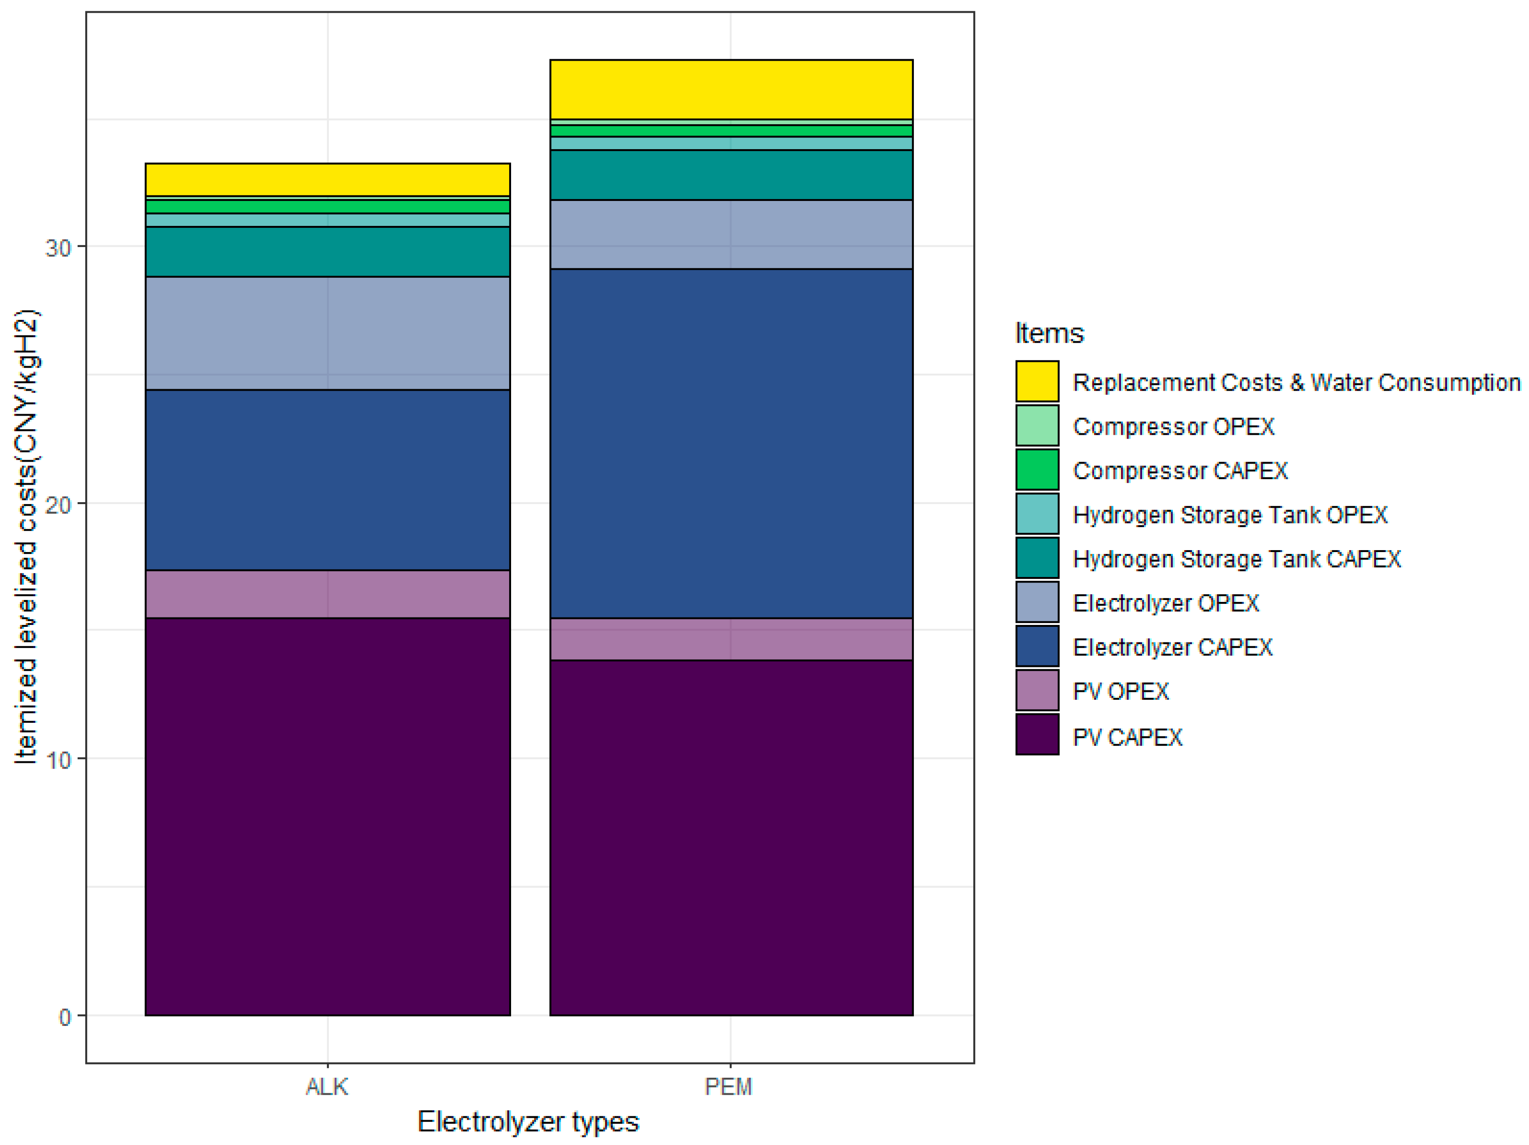Click the ALK bar's Electrolyzer OPEX segment
The width and height of the screenshot is (1529, 1145).
328,333
